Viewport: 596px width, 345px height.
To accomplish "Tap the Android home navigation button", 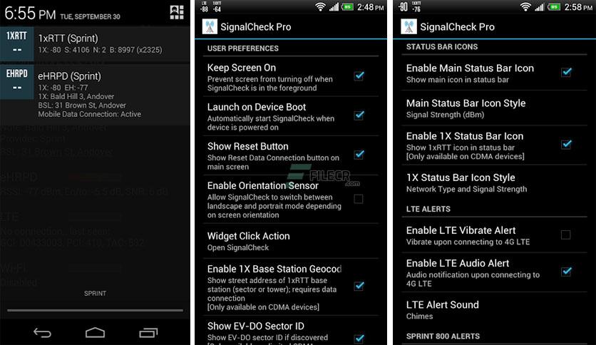I will tap(95, 333).
